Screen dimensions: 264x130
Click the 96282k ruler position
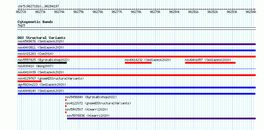coord(213,12)
